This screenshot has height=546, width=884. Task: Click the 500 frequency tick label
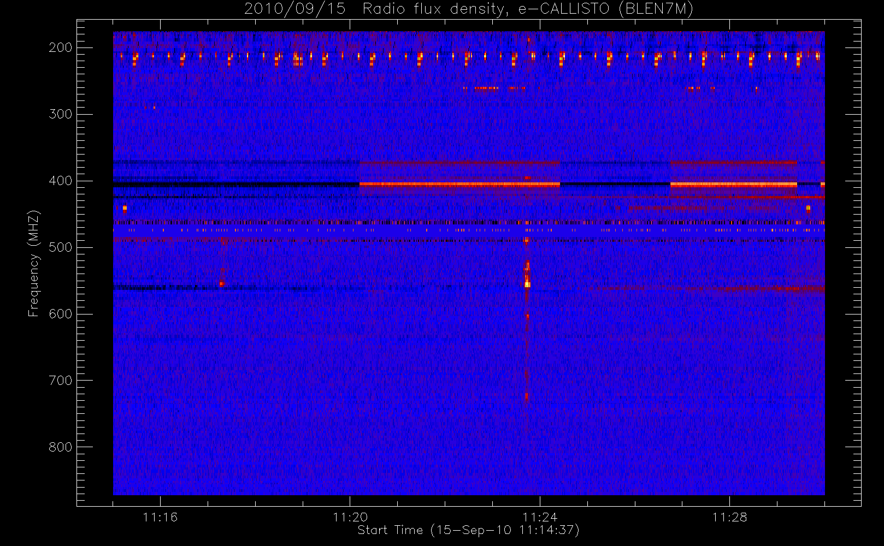point(61,247)
